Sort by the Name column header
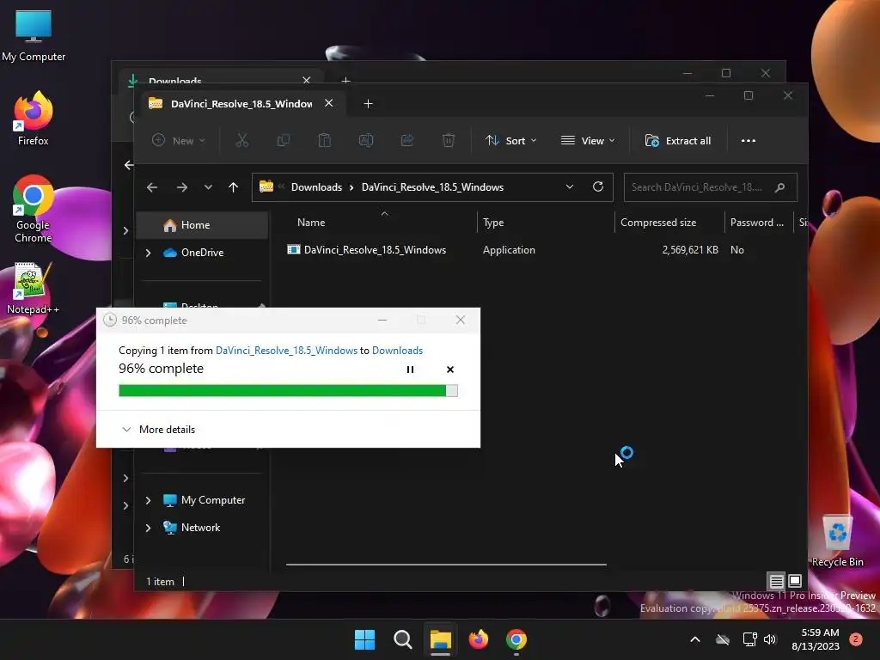Image resolution: width=880 pixels, height=660 pixels. (x=311, y=223)
